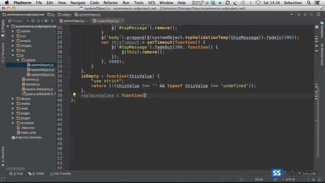Click the collapse all icon in project panel

(39, 21)
